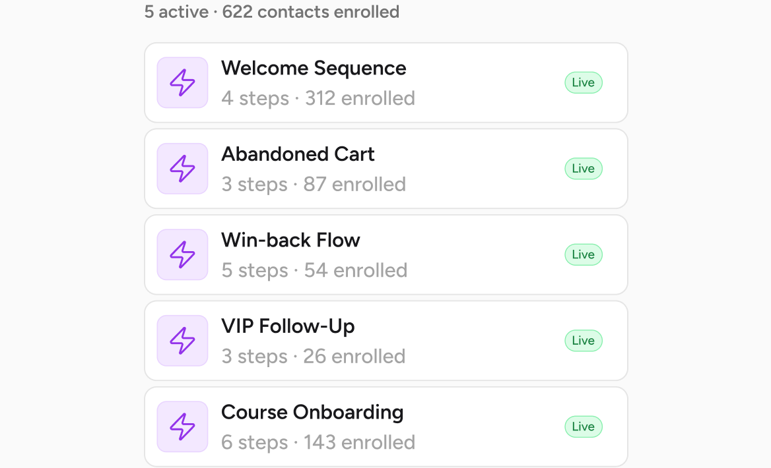Select the Win-back Flow lightning icon
The height and width of the screenshot is (468, 771).
click(182, 254)
